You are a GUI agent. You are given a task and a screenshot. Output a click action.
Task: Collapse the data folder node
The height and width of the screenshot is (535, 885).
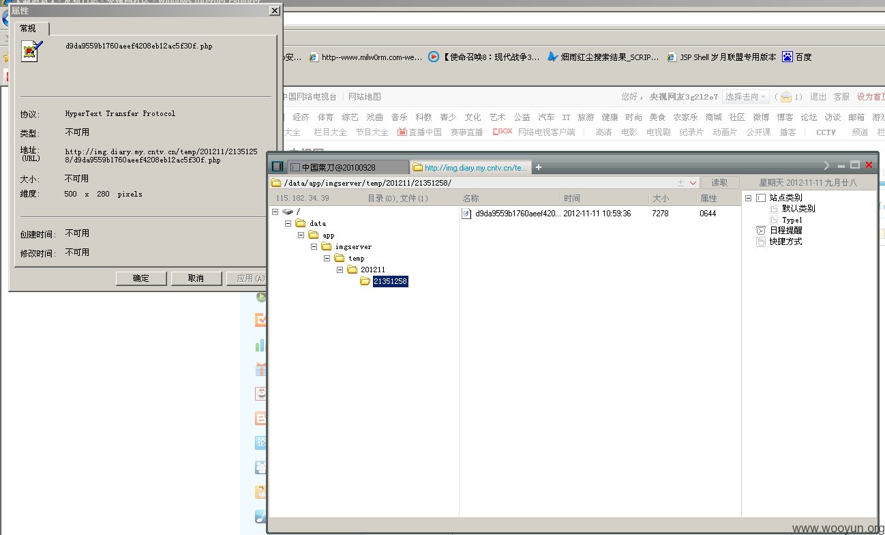tap(288, 223)
